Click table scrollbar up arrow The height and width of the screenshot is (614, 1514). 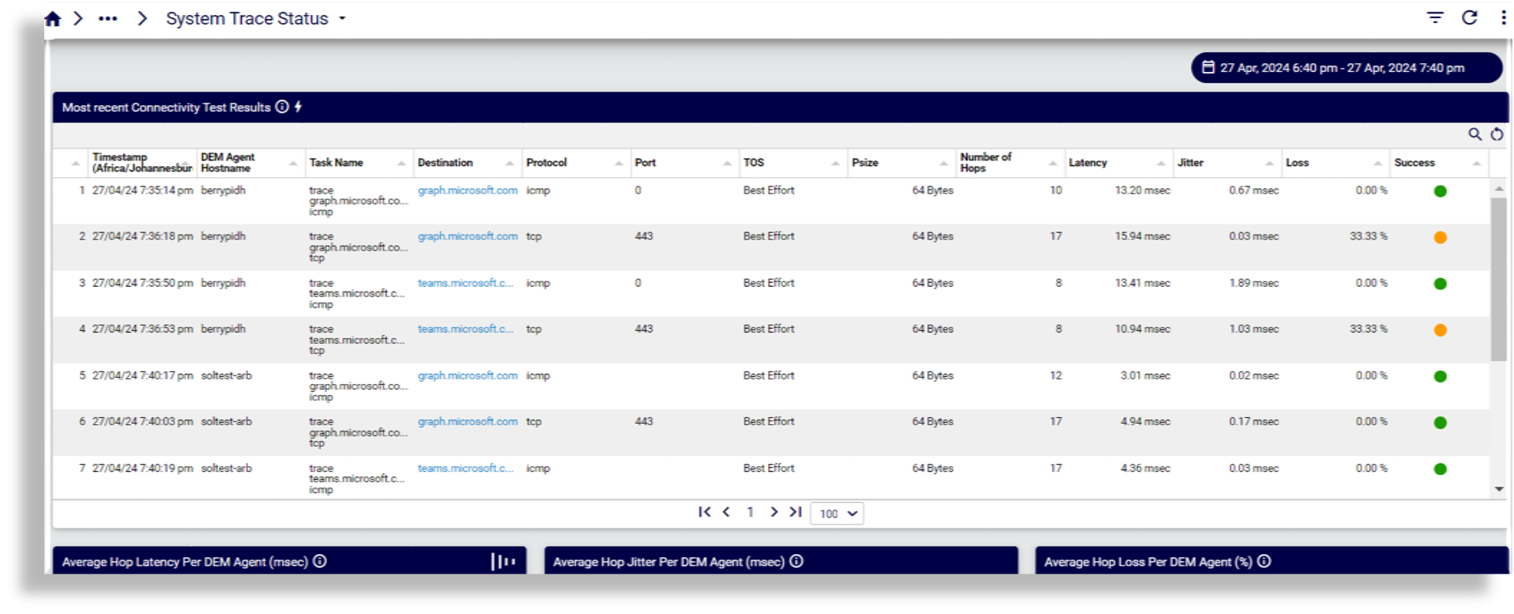tap(1498, 189)
